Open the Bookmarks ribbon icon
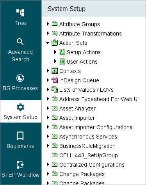The height and width of the screenshot is (185, 146). (20, 136)
